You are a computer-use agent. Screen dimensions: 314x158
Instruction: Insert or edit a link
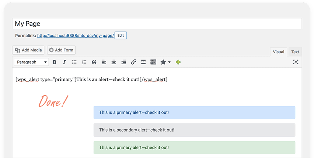pos(134,62)
